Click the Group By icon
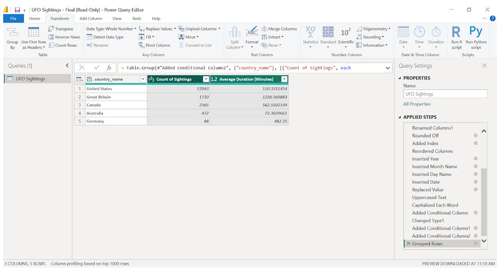 click(x=13, y=32)
